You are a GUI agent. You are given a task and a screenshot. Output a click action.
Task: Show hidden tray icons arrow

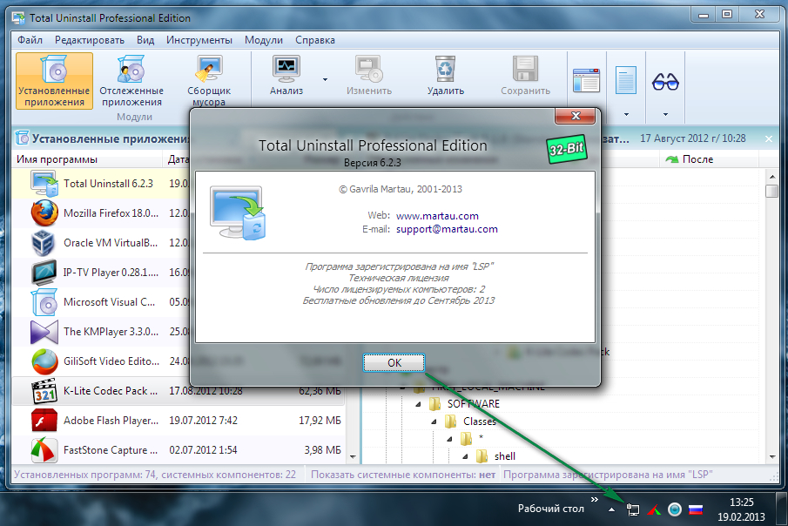611,509
